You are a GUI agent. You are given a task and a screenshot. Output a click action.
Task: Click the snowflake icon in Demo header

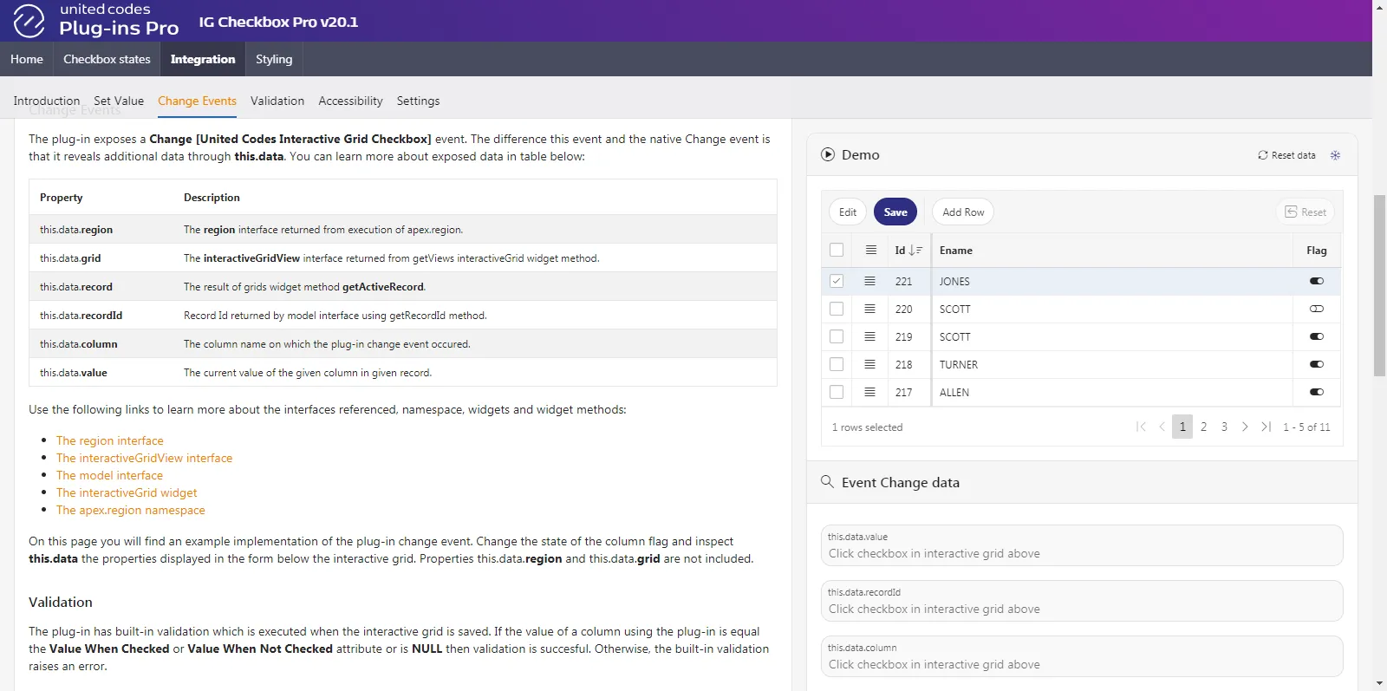1335,155
